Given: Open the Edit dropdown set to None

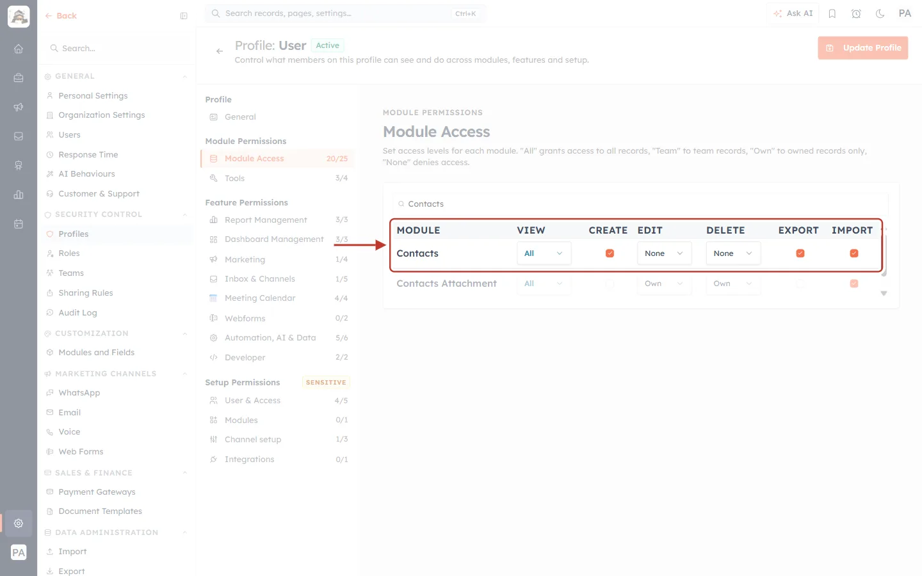Looking at the screenshot, I should click(x=664, y=253).
